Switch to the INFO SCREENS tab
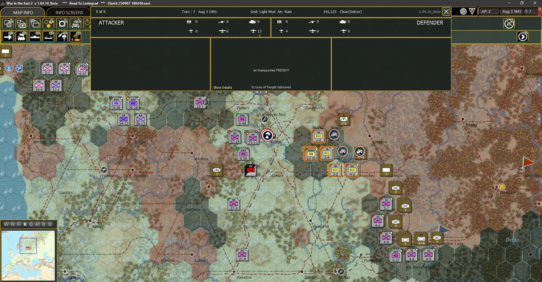 (69, 12)
